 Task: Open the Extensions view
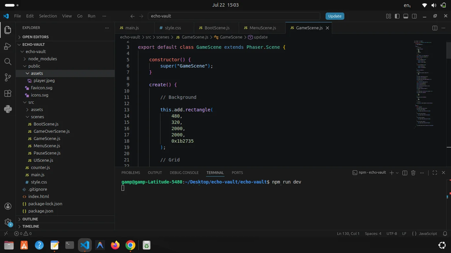pyautogui.click(x=8, y=93)
